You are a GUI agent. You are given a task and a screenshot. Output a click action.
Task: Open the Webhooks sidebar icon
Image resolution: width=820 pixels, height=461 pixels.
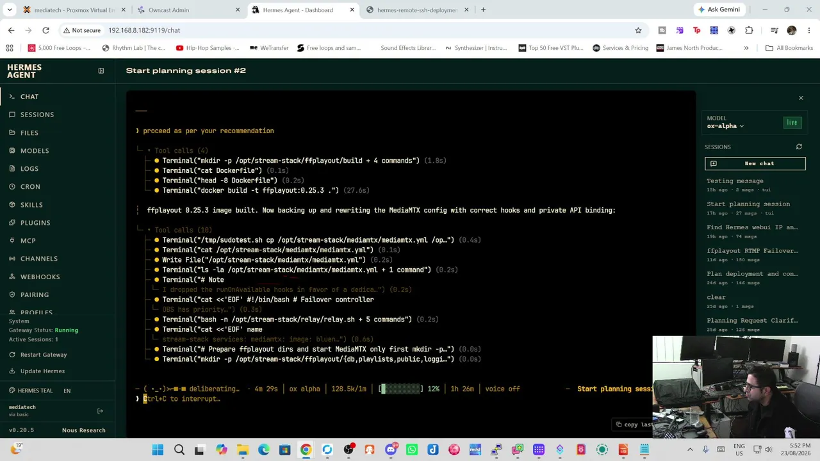tap(12, 277)
